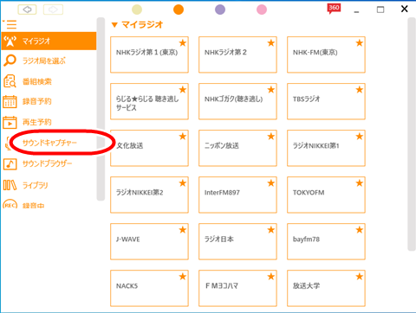
Task: Open 番組検索 in the sidebar
Action: point(37,81)
